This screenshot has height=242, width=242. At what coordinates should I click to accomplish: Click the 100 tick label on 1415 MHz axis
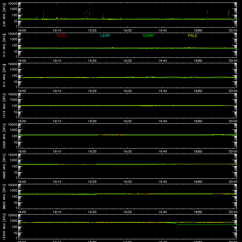click(15, 106)
